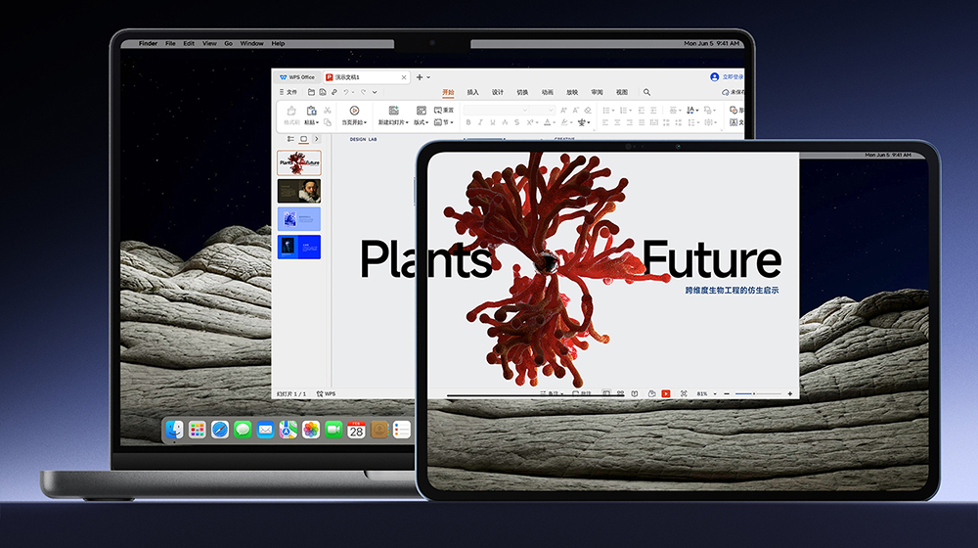Click the plus new tab button

click(x=420, y=77)
